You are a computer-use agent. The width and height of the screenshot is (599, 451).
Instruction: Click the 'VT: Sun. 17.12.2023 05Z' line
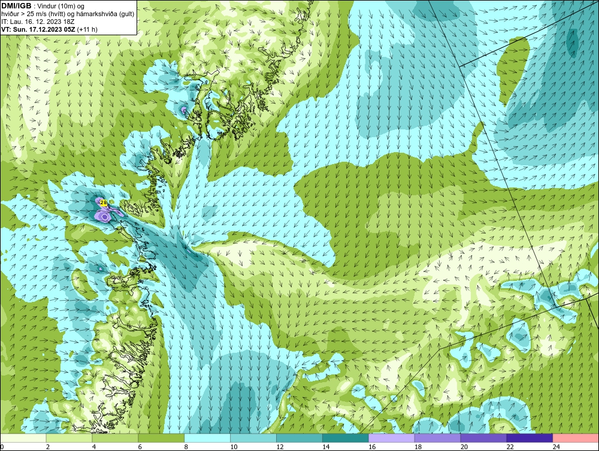pyautogui.click(x=49, y=29)
